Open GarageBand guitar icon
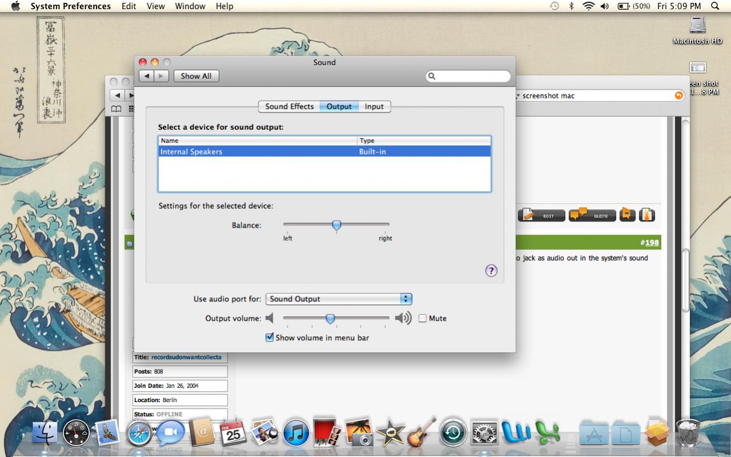The image size is (731, 457). point(422,432)
